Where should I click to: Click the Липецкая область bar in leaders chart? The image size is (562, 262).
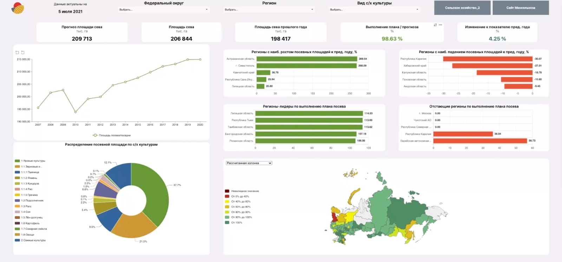pyautogui.click(x=309, y=113)
